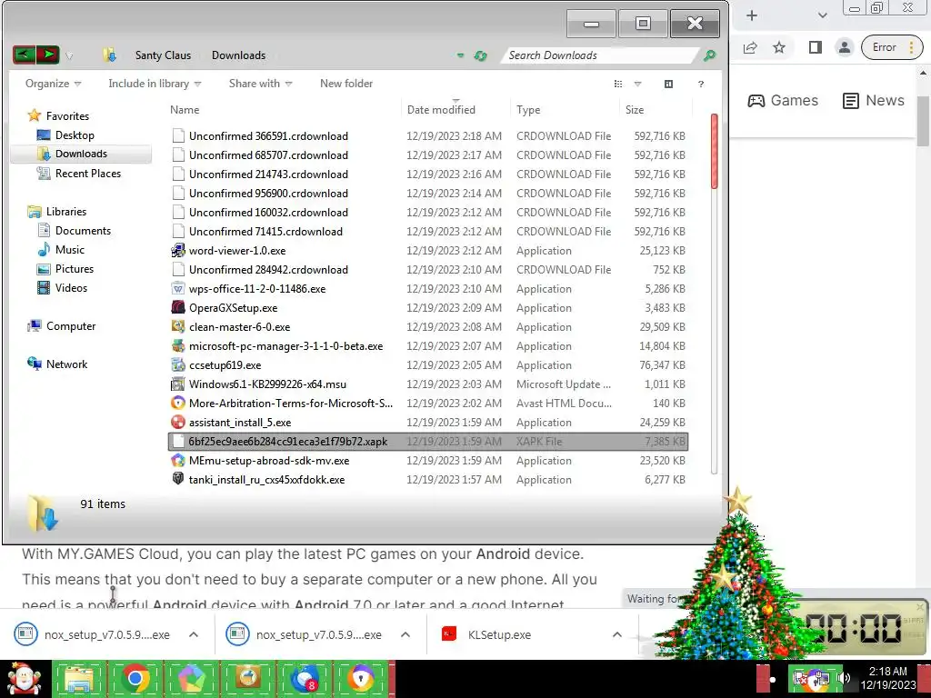Select wps-office-11-2-0-11486.exe file icon
Viewport: 931px width, 698px height.
177,288
